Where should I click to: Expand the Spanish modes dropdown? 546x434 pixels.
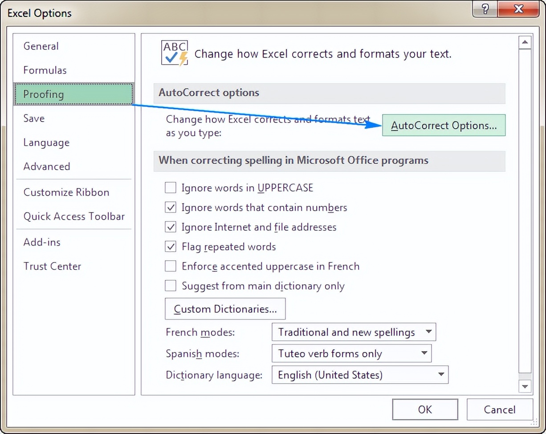(x=351, y=353)
